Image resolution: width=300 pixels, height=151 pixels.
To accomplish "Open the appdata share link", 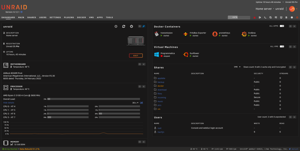I will 161,78.
